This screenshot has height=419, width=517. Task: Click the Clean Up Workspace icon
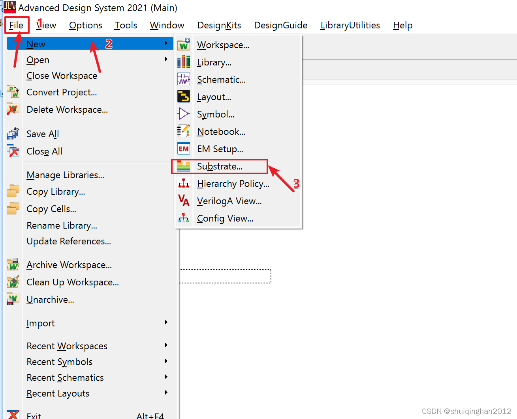point(13,282)
